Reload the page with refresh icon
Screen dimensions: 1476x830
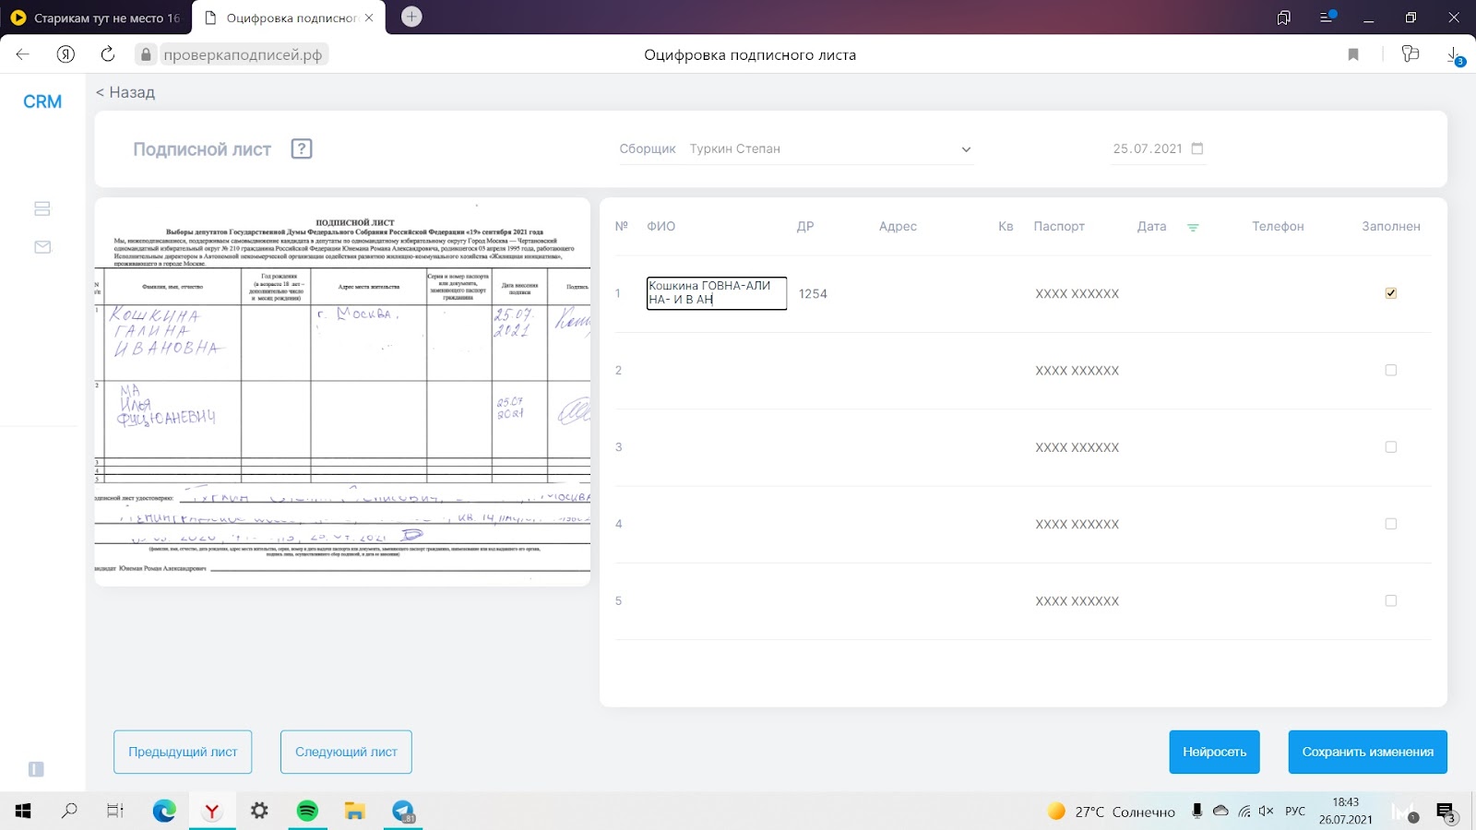(108, 54)
